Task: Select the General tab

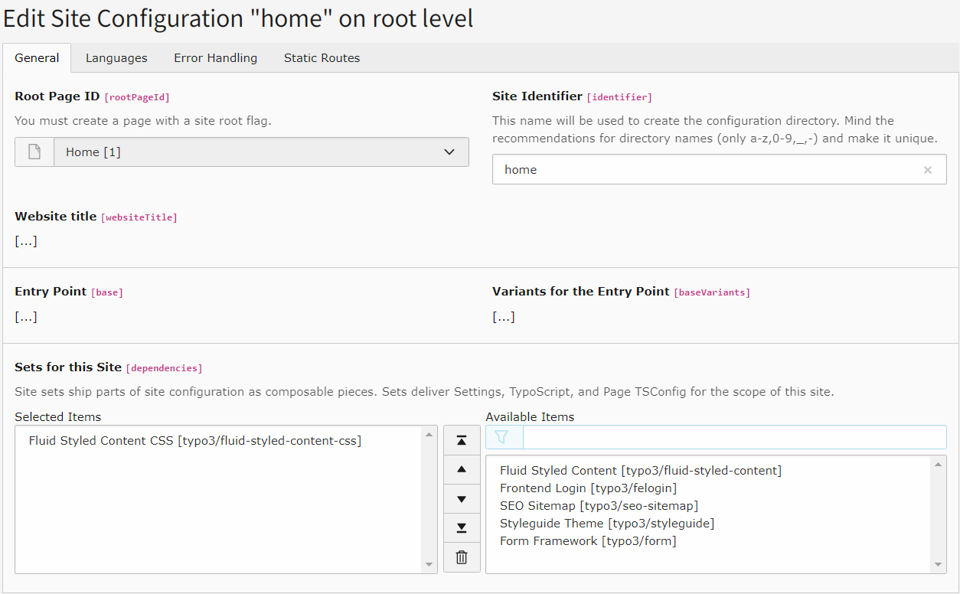Action: point(37,58)
